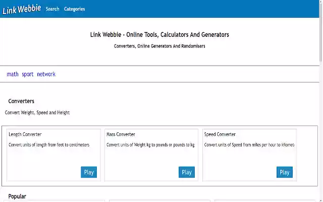
Task: Click 'Convert Weight, Speed and Height' text
Action: tap(37, 113)
